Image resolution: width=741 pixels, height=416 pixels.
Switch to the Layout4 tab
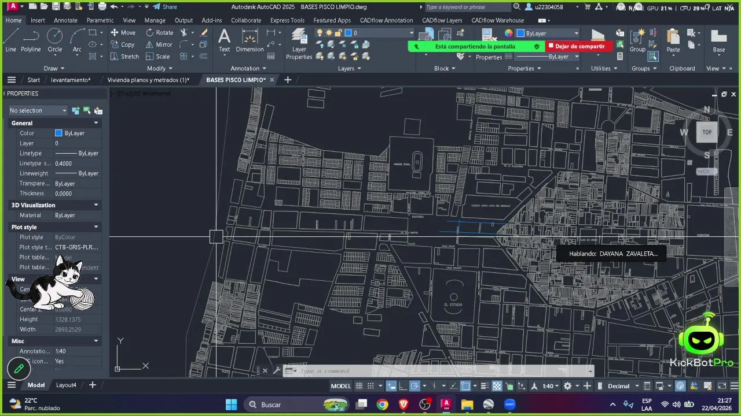pyautogui.click(x=66, y=385)
